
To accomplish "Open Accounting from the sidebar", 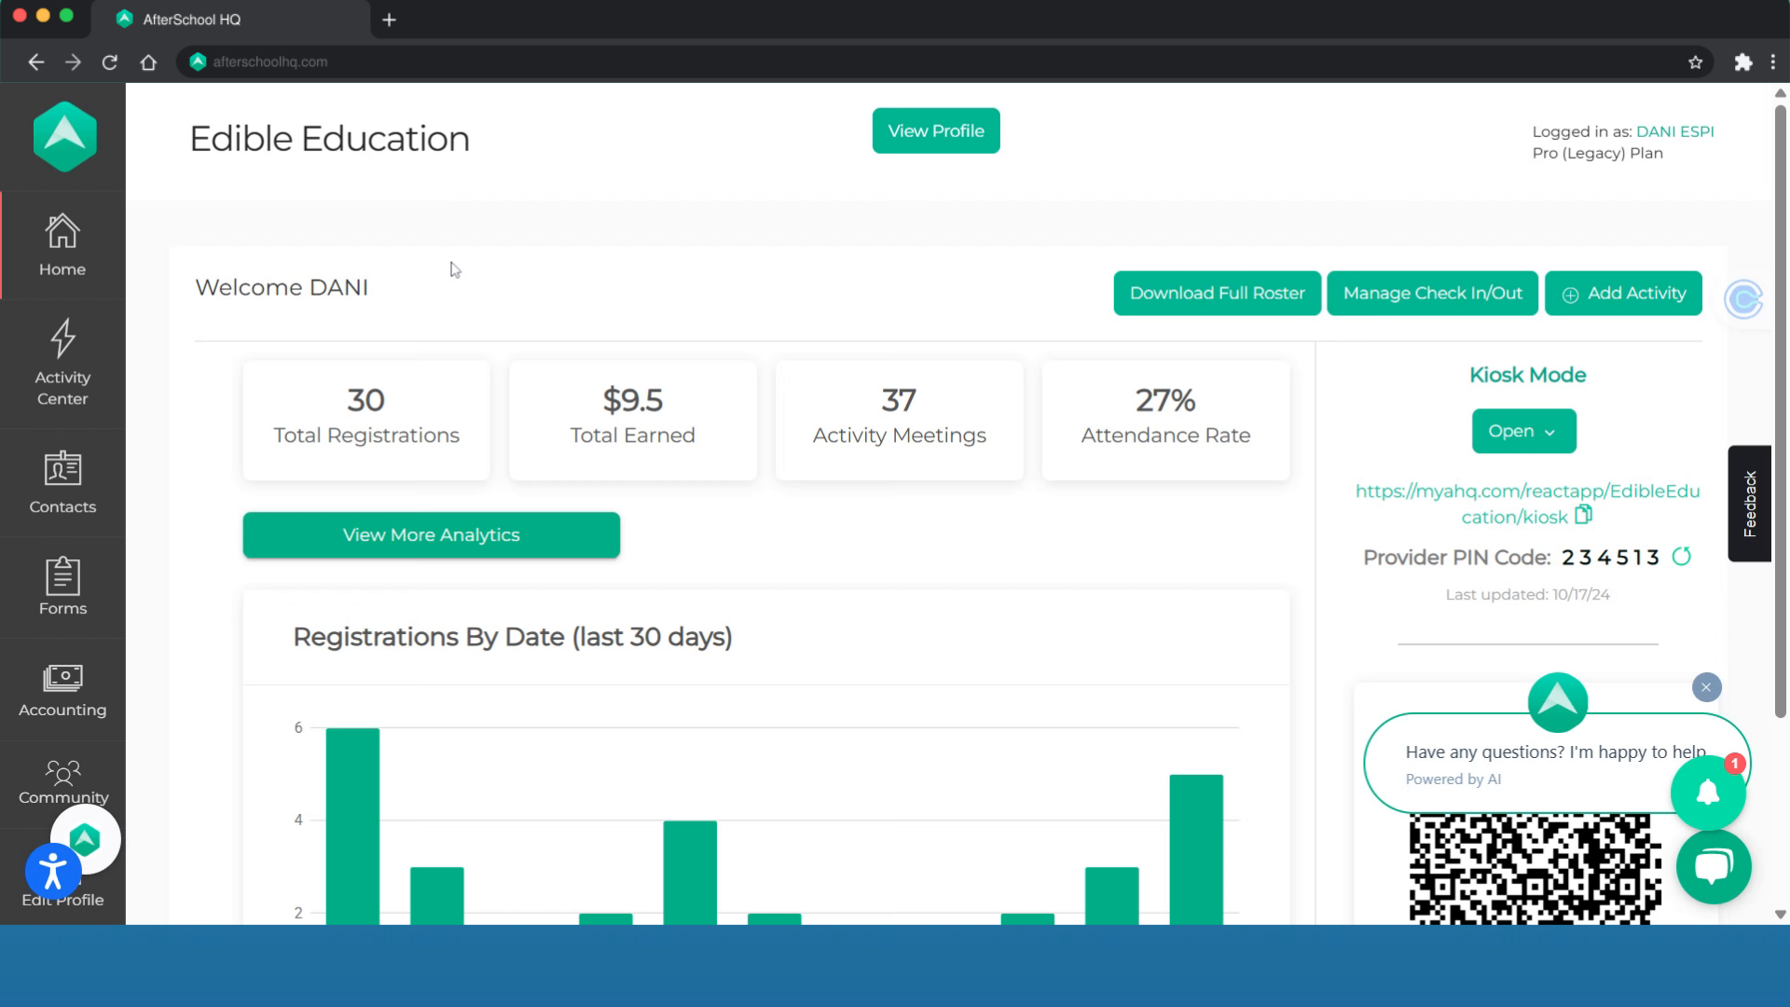I will tap(62, 690).
